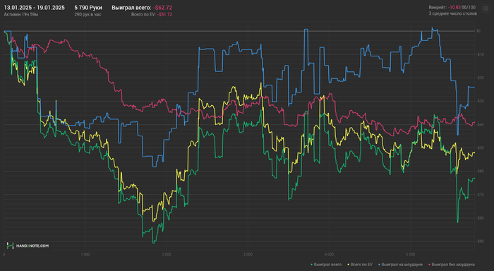This screenshot has height=271, width=494.
Task: Click the -$50 label on the vertical axis
Action: (x=479, y=147)
